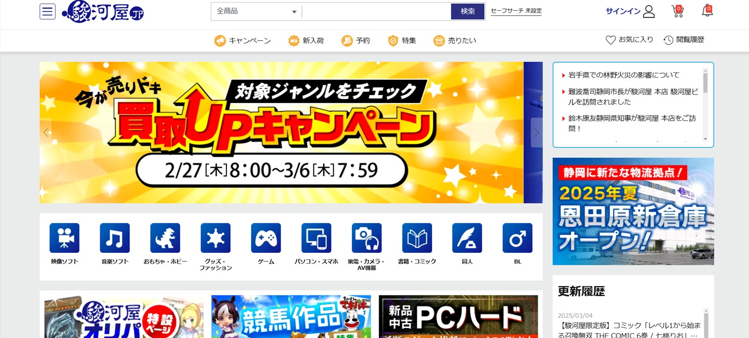Go to previous banner slide arrow
Screen dimensions: 749x338
pyautogui.click(x=46, y=132)
